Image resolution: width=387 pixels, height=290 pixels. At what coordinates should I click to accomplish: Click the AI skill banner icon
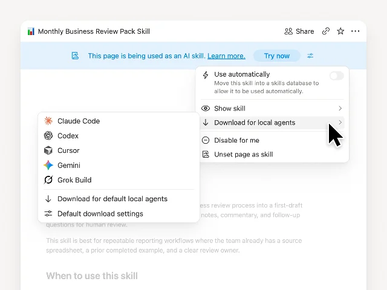(x=75, y=56)
